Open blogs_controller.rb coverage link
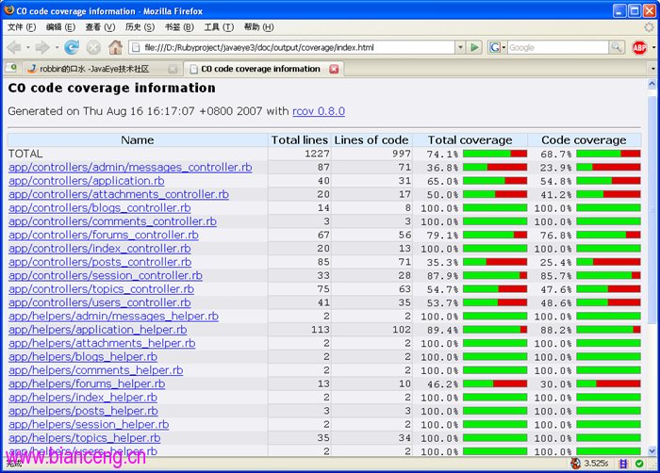The image size is (660, 473). pos(99,207)
